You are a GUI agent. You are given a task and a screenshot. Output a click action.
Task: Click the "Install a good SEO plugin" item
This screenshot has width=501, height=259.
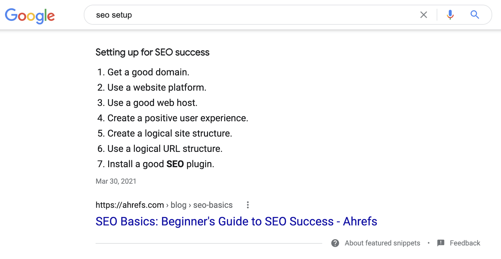click(161, 164)
